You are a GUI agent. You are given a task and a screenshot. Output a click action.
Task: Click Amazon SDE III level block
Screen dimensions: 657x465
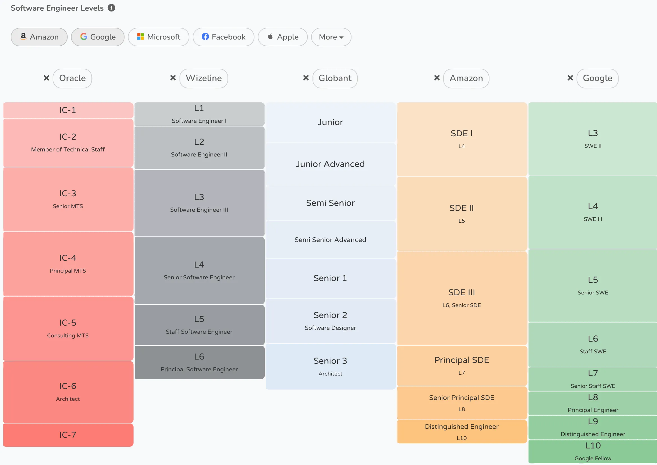point(462,298)
